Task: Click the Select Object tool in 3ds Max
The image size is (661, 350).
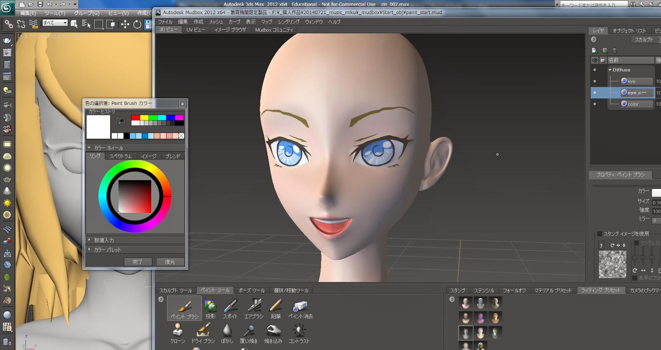Action: (74, 24)
